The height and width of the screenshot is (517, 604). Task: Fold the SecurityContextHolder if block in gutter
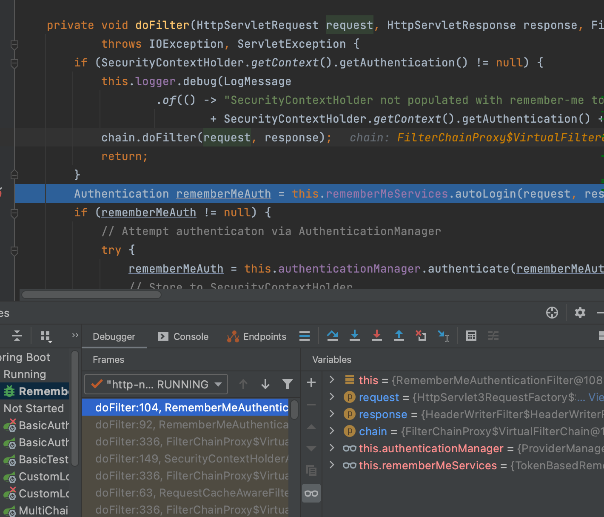[14, 63]
